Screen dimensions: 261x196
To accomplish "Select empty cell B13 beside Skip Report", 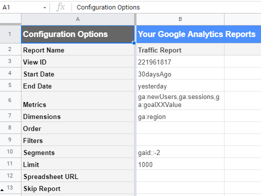I will point(180,188).
